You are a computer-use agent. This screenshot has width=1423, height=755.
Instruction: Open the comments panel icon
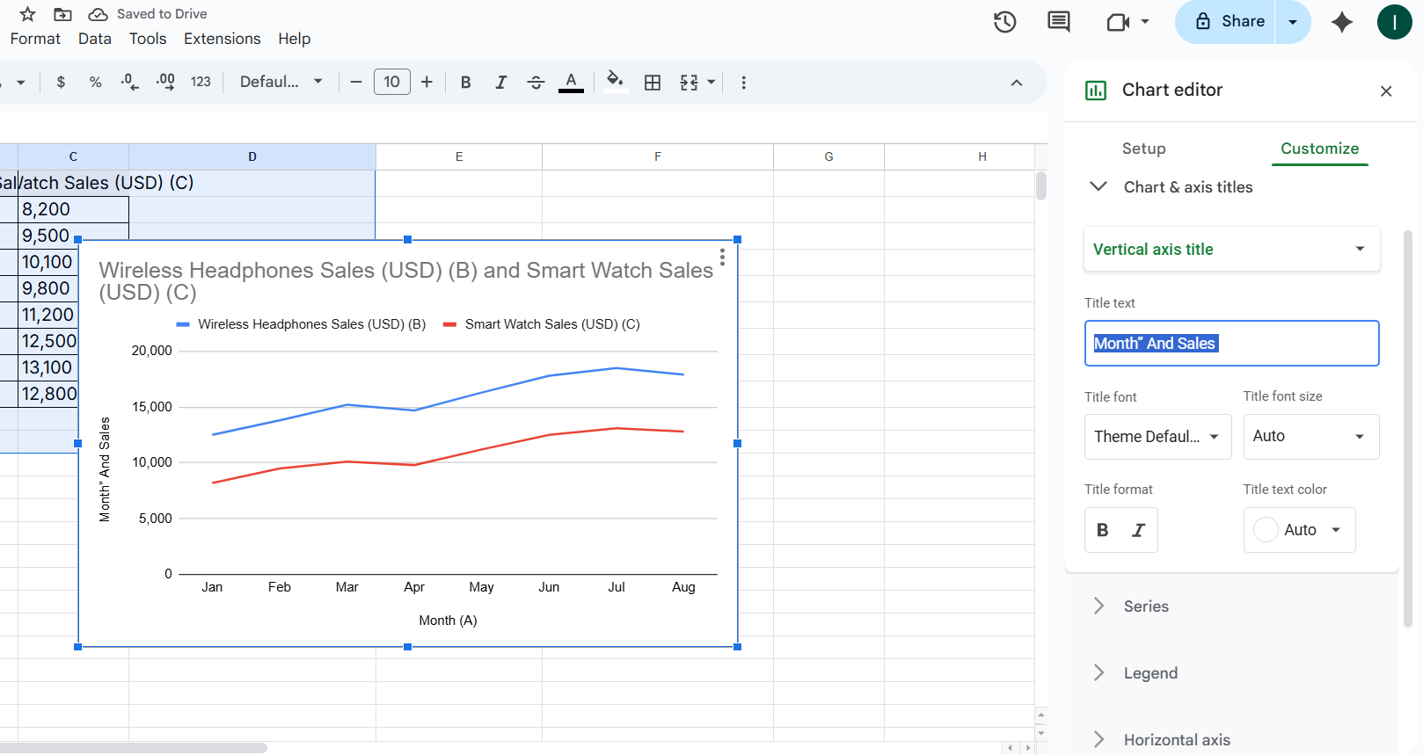(1059, 22)
